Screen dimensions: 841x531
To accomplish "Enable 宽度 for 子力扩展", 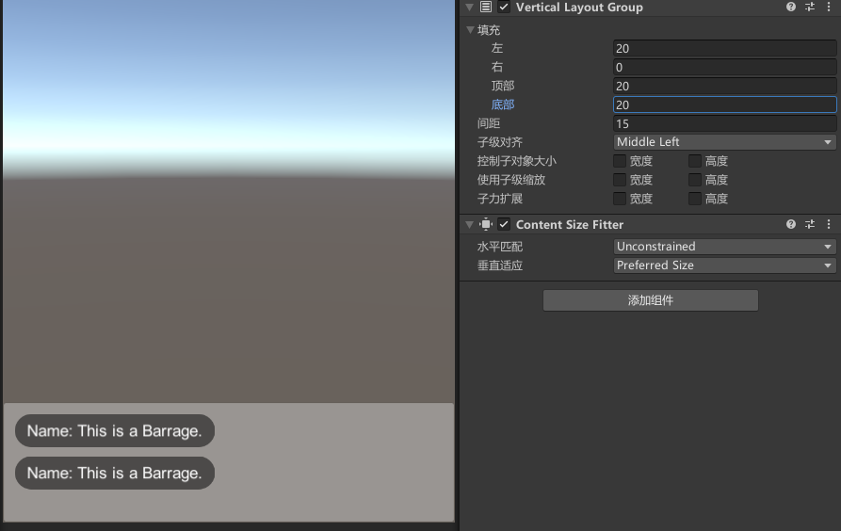I will pyautogui.click(x=620, y=199).
